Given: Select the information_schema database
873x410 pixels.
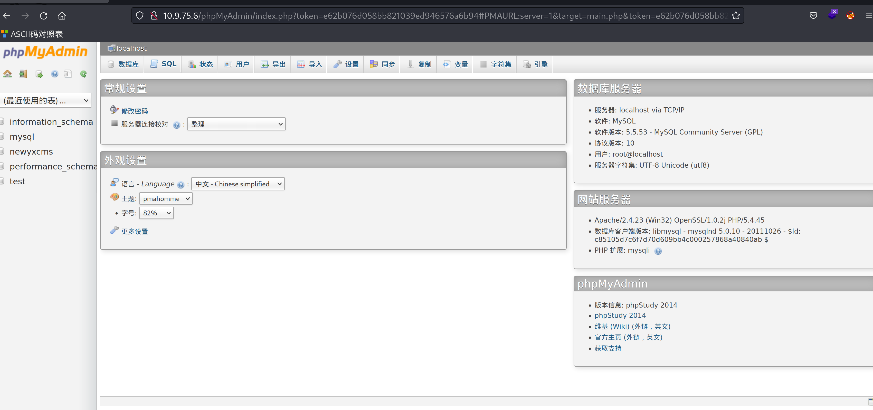Looking at the screenshot, I should pyautogui.click(x=51, y=122).
